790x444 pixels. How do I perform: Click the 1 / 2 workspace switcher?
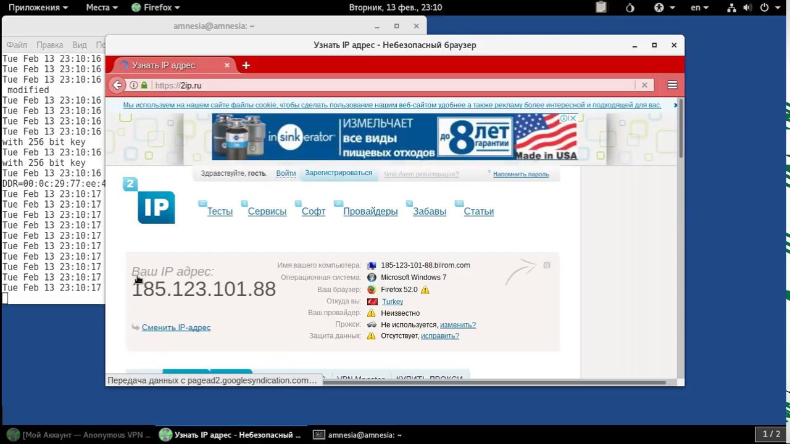click(771, 434)
